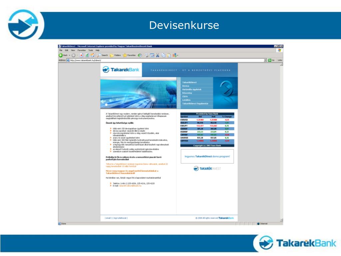Viewport: 341px width, 256px height.
Task: Open the Back button history dropdown arrow
Action: [x=69, y=56]
